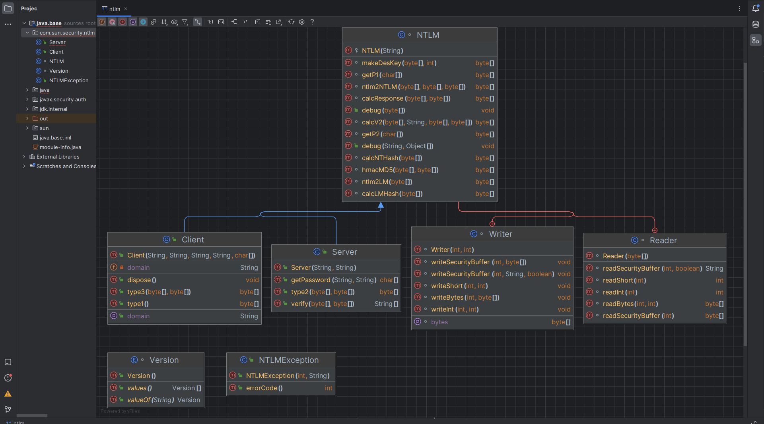This screenshot has width=764, height=424.
Task: Select the ntlm diagram tab
Action: 115,9
